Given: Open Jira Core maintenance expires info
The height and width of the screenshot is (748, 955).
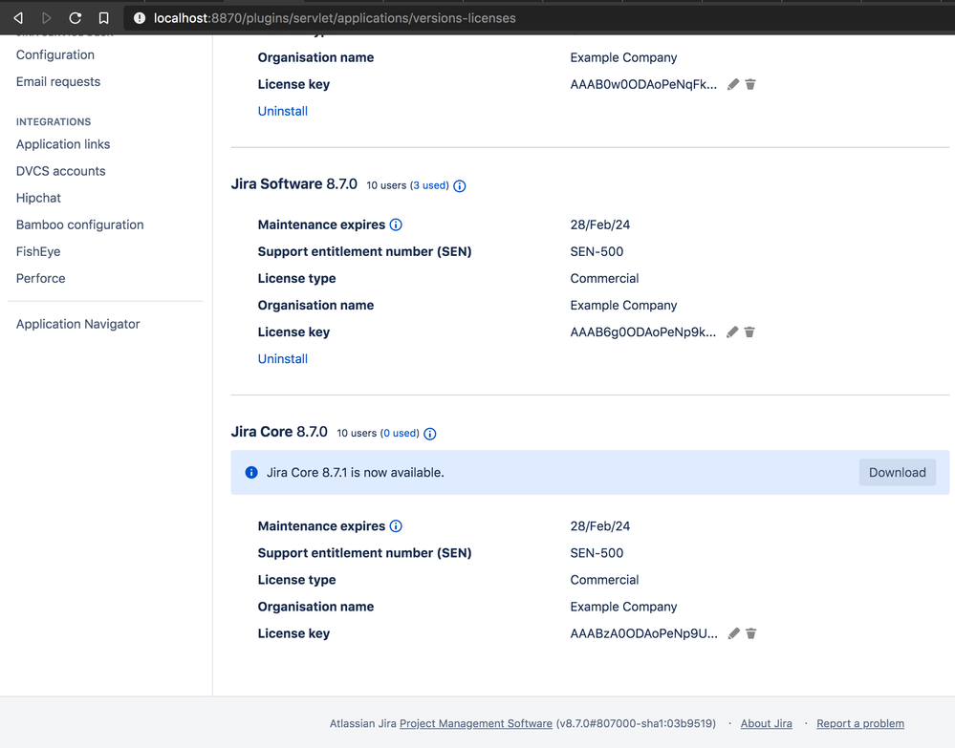Looking at the screenshot, I should (x=396, y=525).
